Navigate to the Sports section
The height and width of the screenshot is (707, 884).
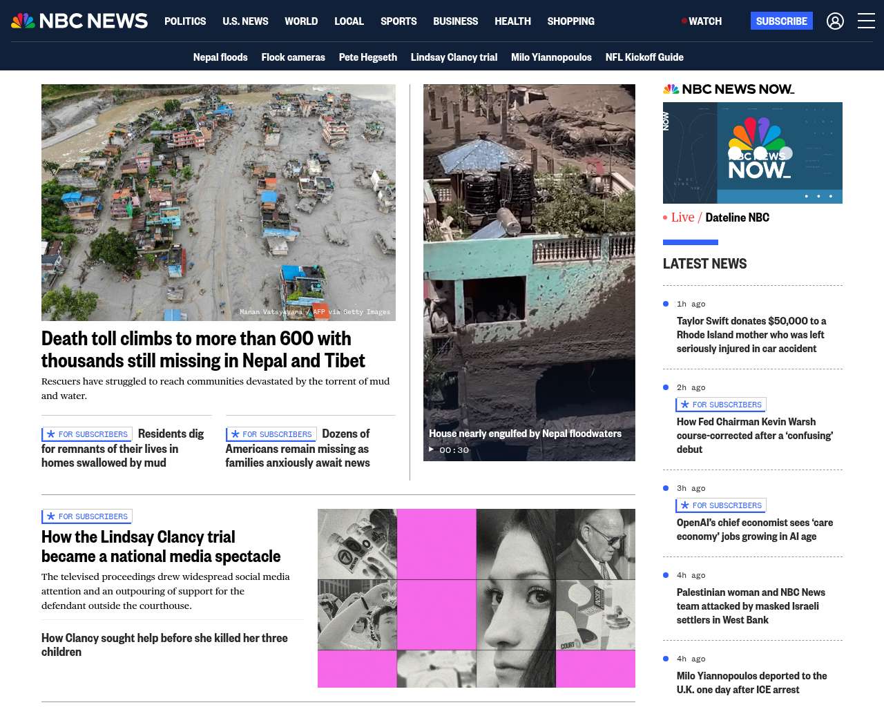398,21
